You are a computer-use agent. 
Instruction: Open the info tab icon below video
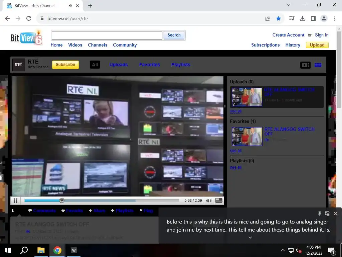click(x=13, y=211)
